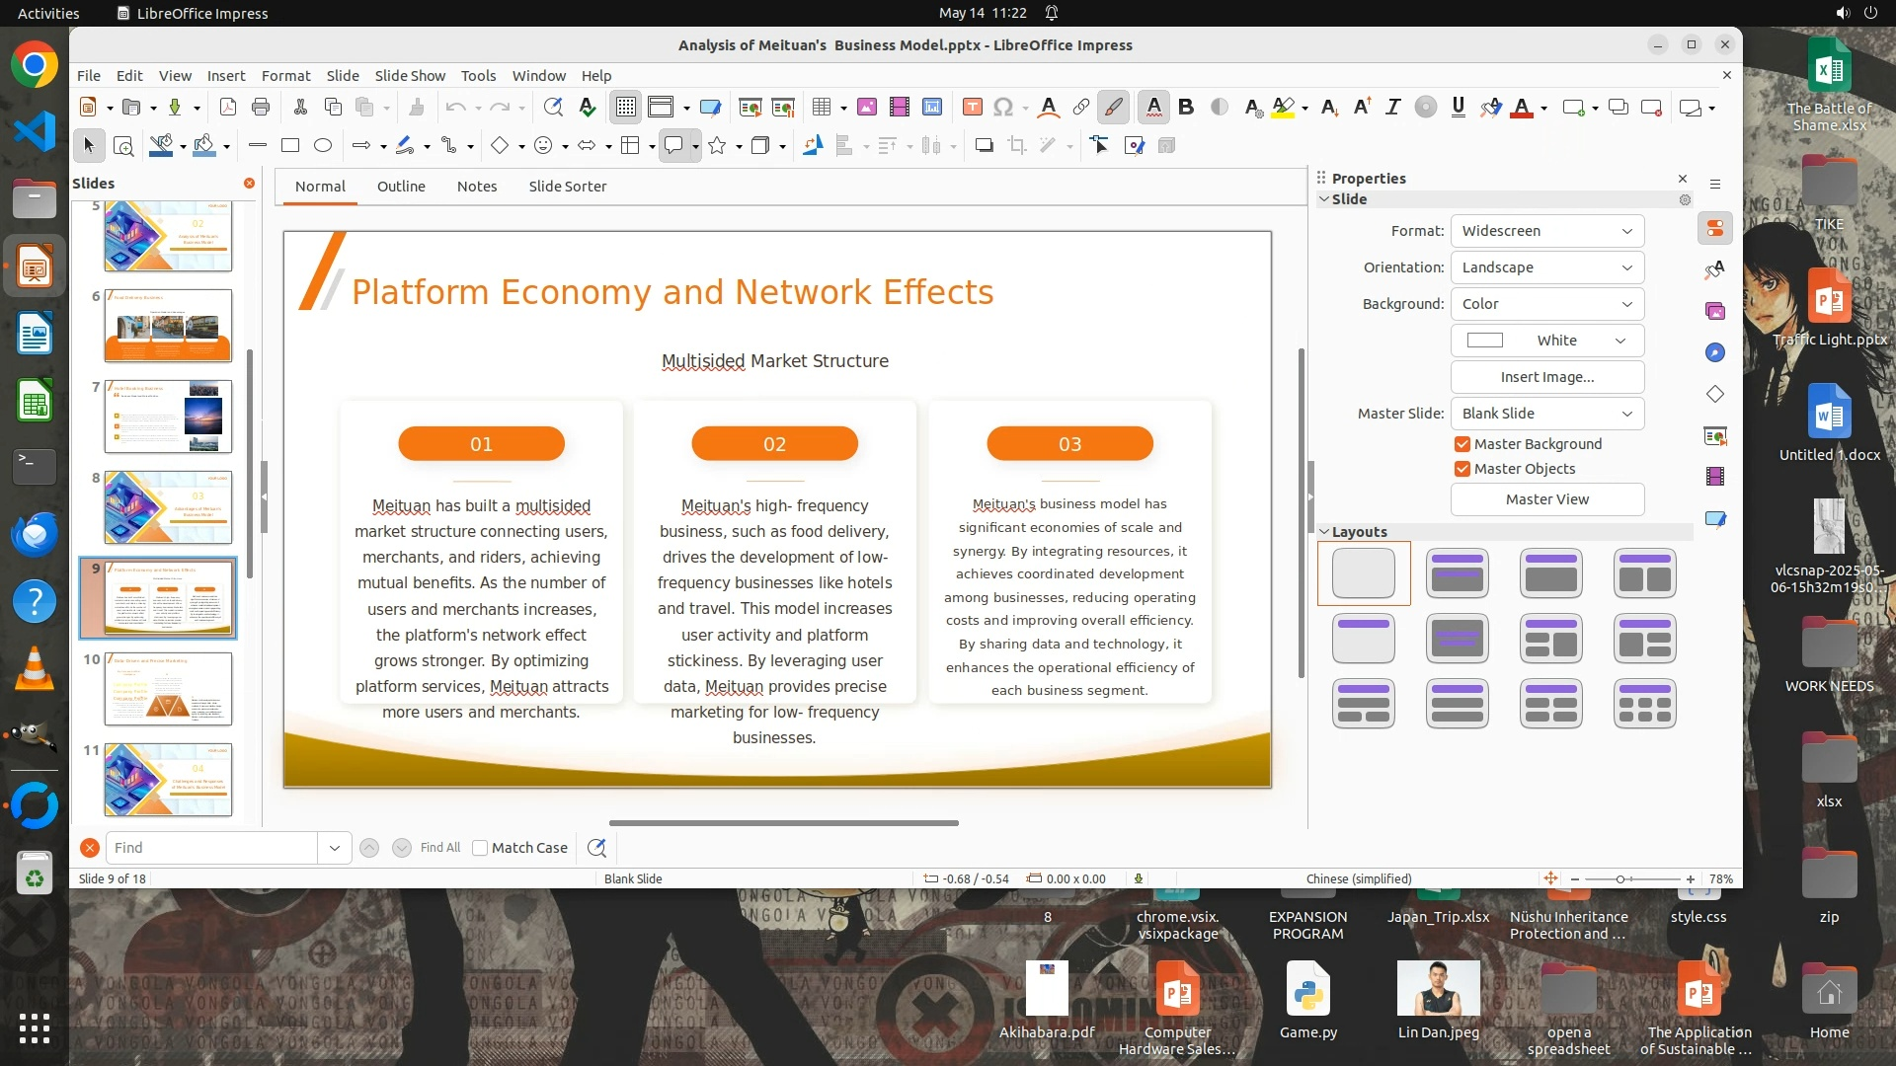Click the Insert Image button
This screenshot has height=1066, width=1896.
[1546, 377]
